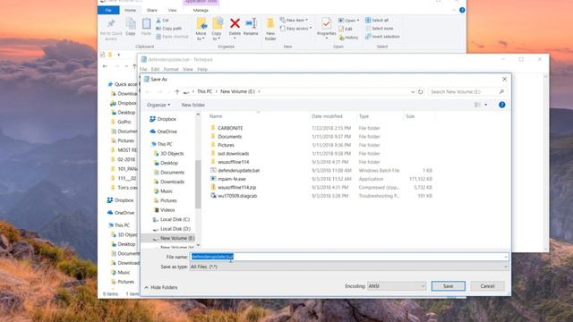Open the Easy access dropdown in ribbon

pyautogui.click(x=296, y=28)
